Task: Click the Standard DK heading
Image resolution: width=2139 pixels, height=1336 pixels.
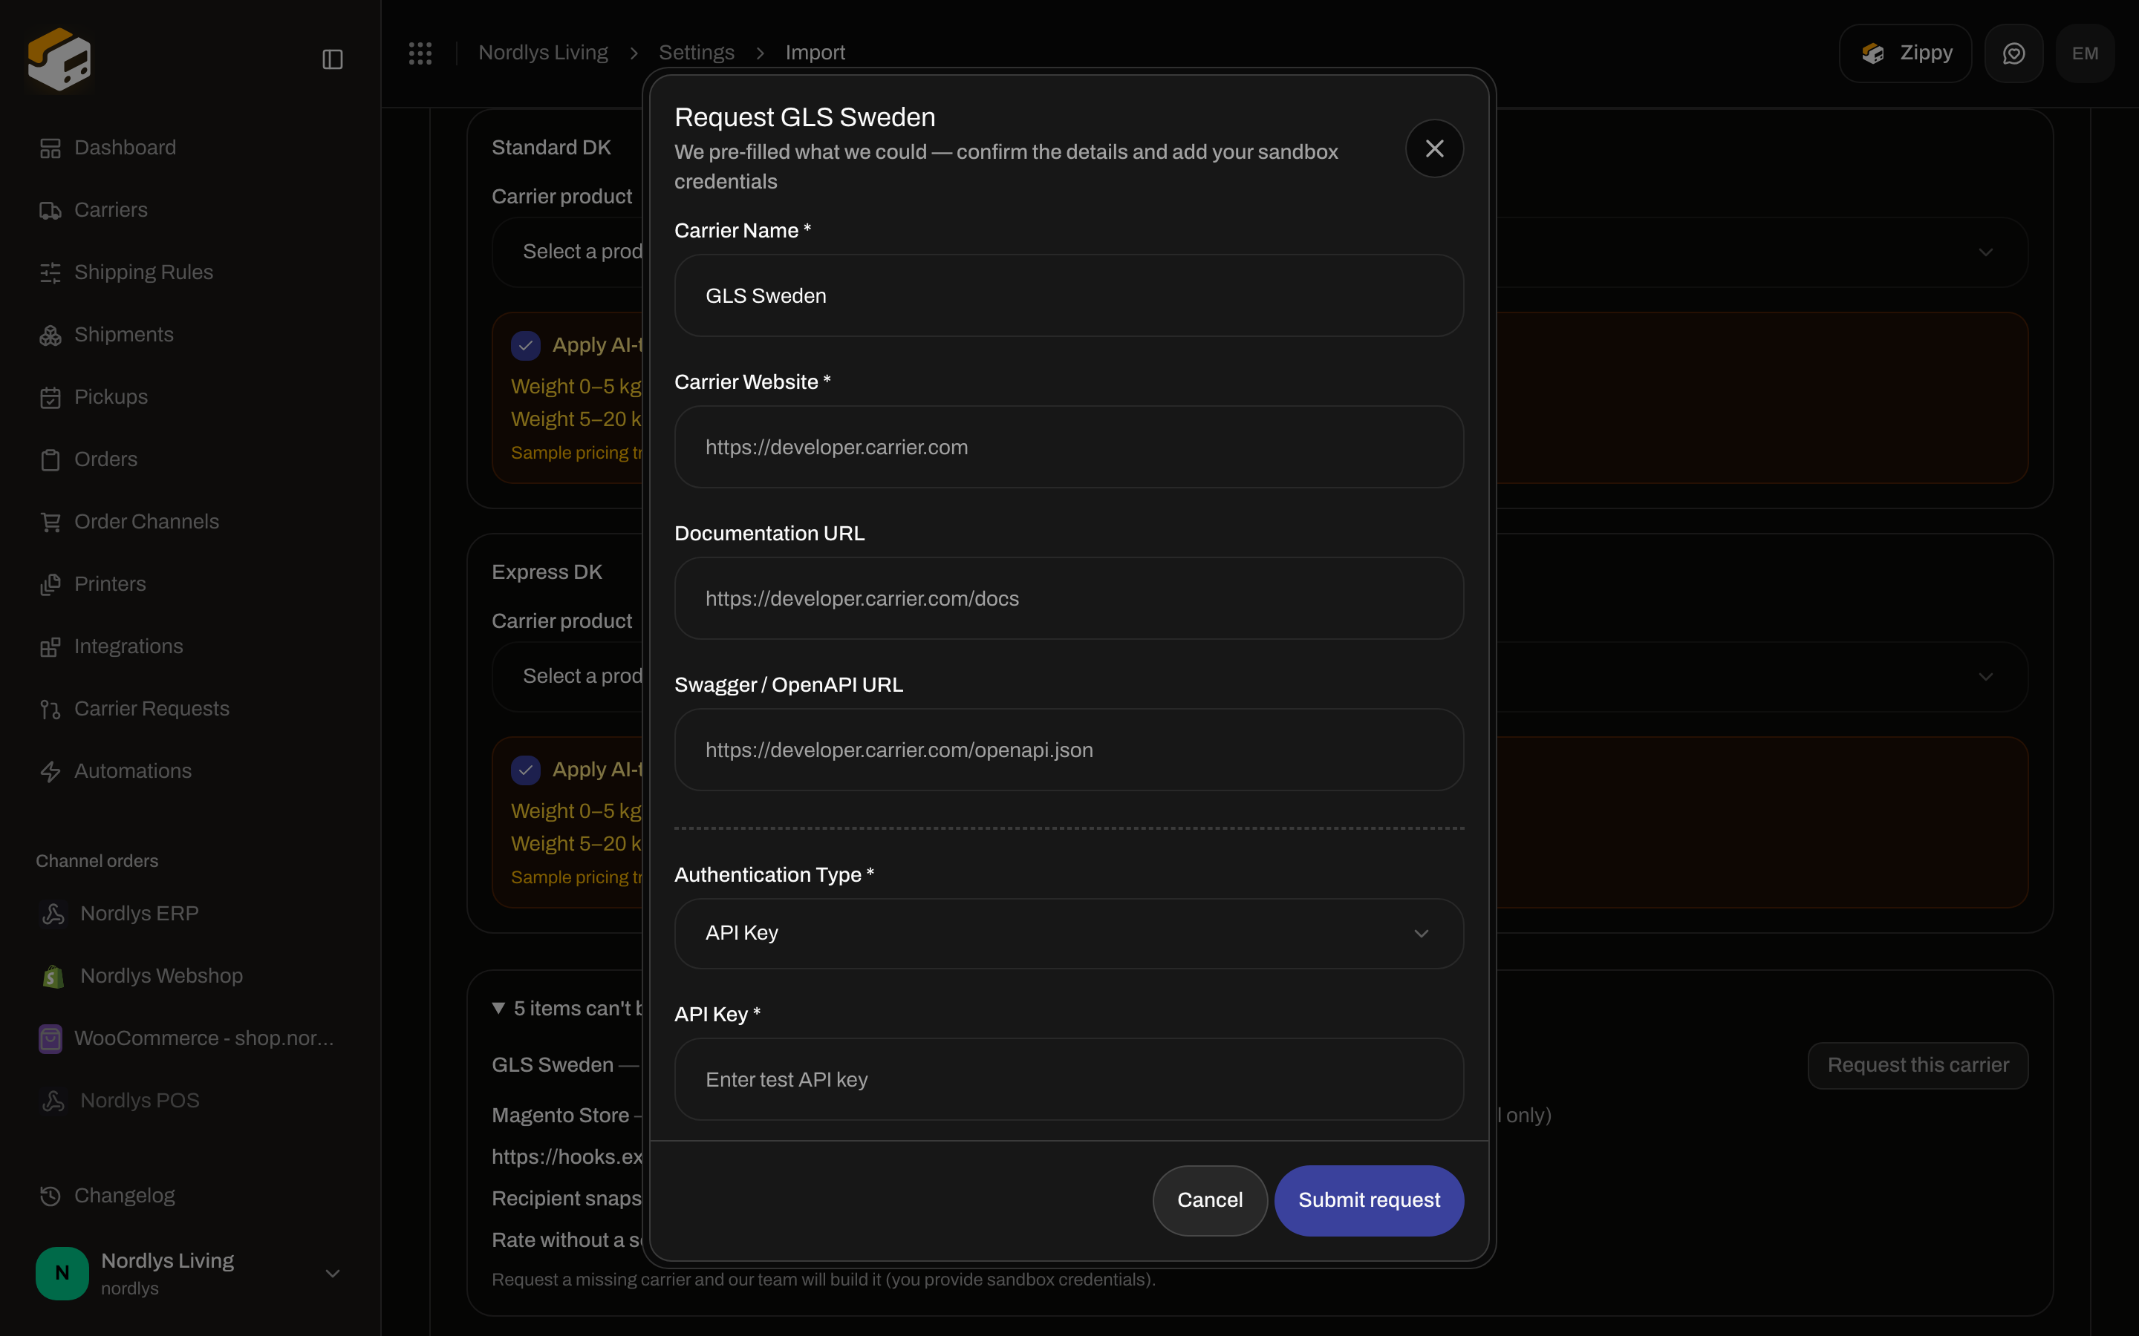Action: coord(550,148)
